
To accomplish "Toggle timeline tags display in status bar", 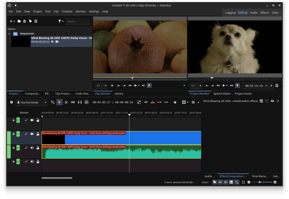I will [x=214, y=182].
